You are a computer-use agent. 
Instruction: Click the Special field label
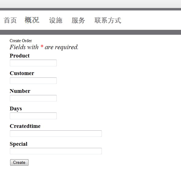click(19, 144)
